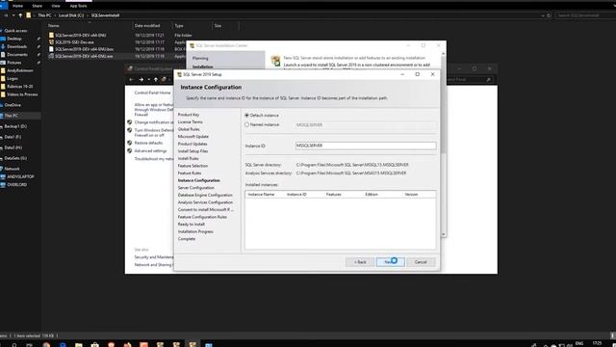Click Change notification settings shield link
Image resolution: width=616 pixels, height=347 pixels.
click(154, 122)
